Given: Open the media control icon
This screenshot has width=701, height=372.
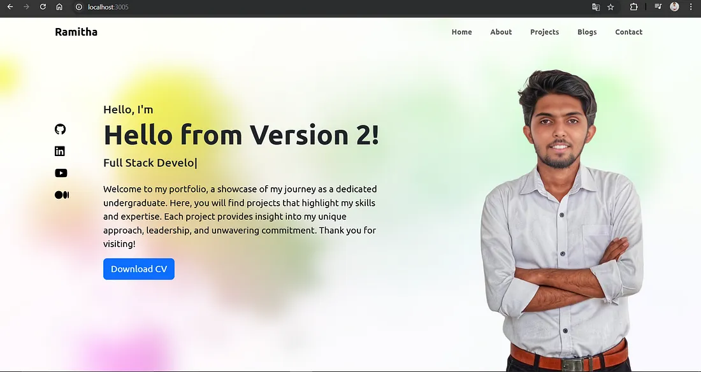Looking at the screenshot, I should tap(658, 7).
